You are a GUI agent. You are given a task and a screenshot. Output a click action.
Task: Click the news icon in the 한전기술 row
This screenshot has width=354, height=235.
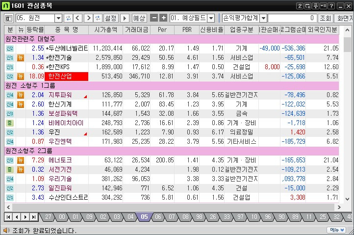[x=20, y=58]
